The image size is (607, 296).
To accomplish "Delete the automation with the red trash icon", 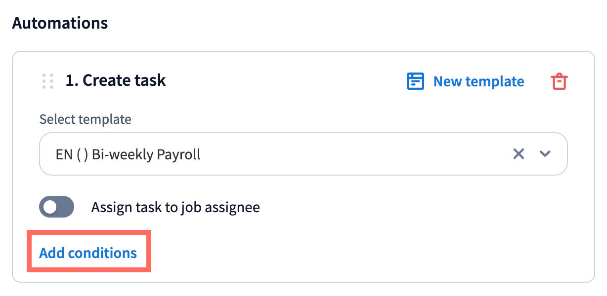I will click(x=559, y=81).
